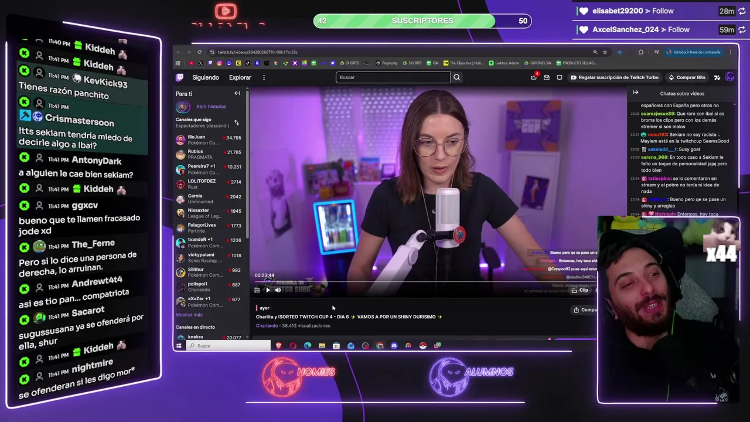Viewport: 750px width, 422px height.
Task: Open The Objective bookmark
Action: click(464, 63)
